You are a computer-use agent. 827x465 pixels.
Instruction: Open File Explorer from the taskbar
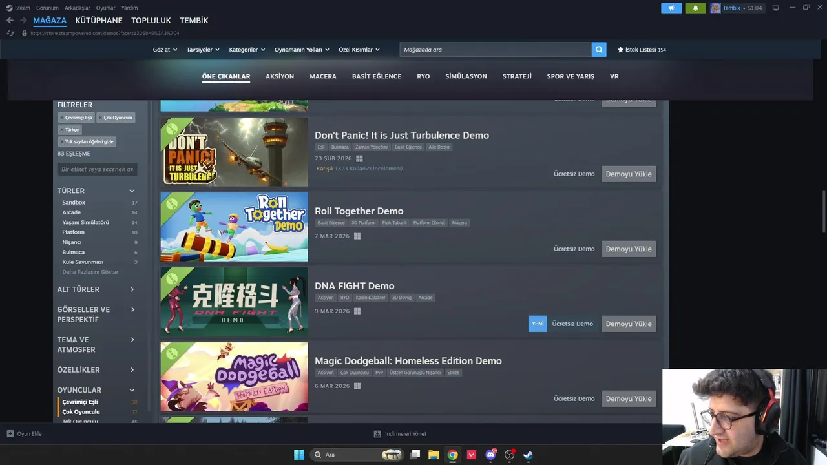tap(434, 455)
